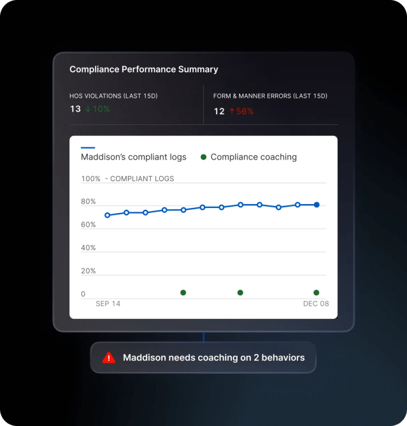Click the Compliance Performance Summary heading
Screen dimensions: 407x426
[143, 70]
